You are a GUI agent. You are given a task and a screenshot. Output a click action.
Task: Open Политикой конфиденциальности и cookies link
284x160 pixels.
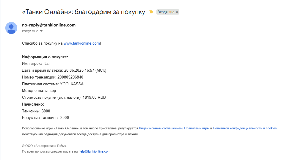245,128
